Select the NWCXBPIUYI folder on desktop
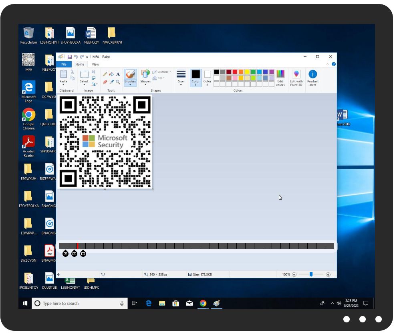Screen dimensions: 395x334 point(112,36)
